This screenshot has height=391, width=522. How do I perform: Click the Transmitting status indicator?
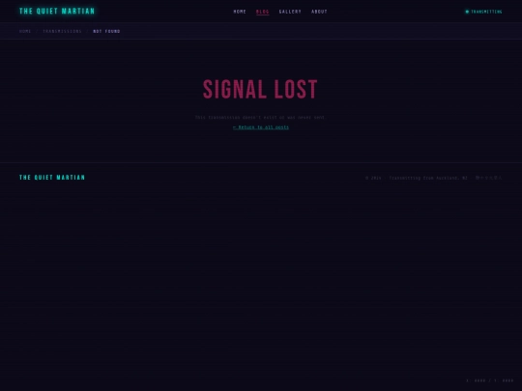[483, 12]
